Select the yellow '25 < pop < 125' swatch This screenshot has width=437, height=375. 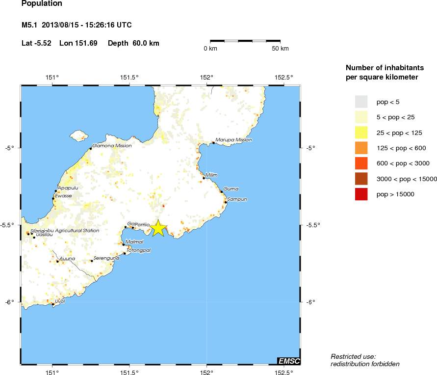(361, 133)
